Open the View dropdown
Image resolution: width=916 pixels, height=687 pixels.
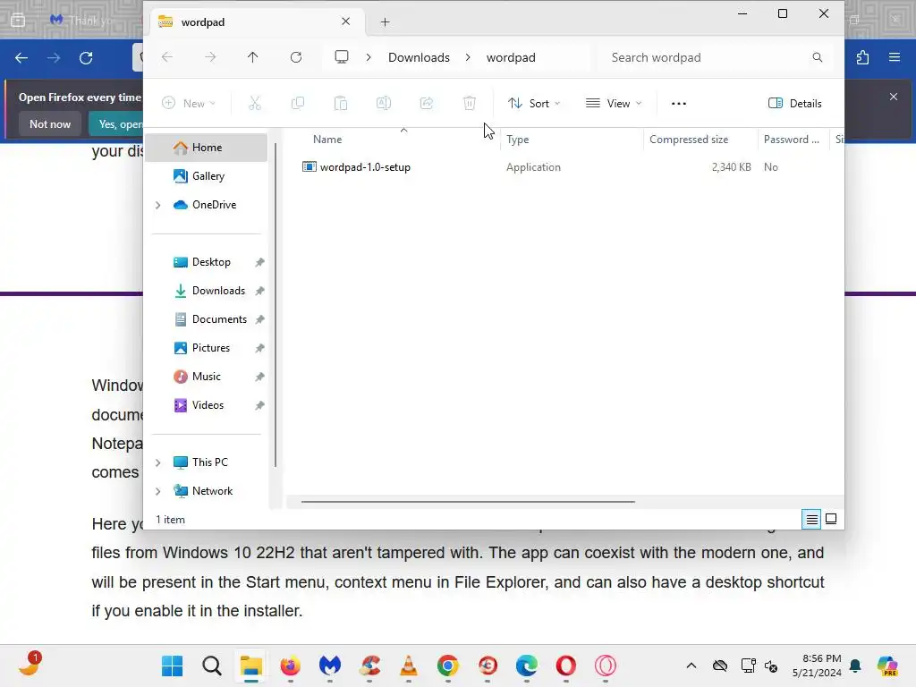coord(614,104)
